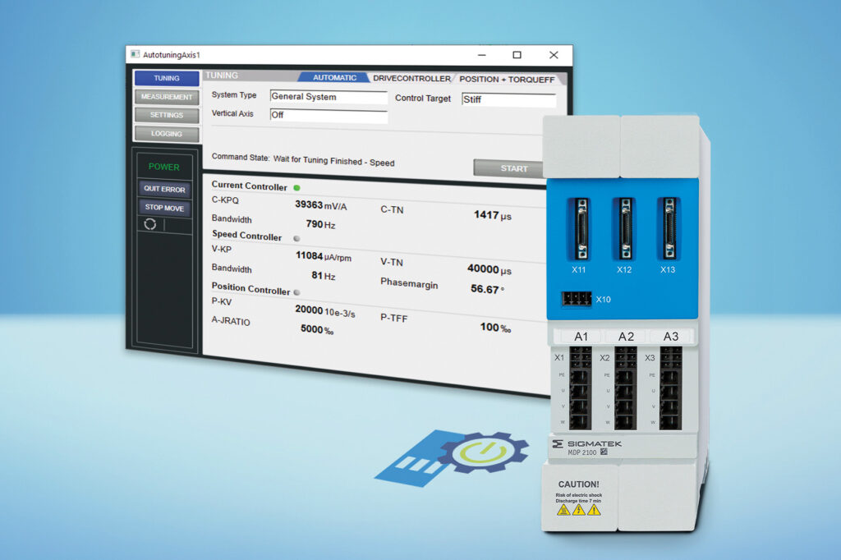The width and height of the screenshot is (841, 560).
Task: Click the green Current Controller status indicator
Action: (296, 187)
